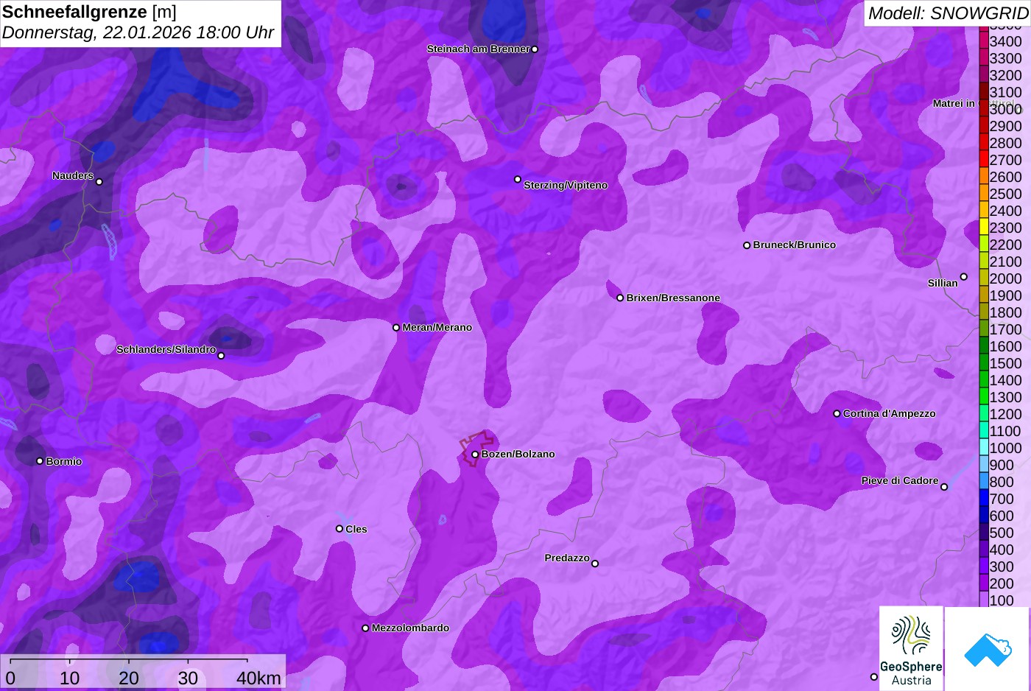Screen dimensions: 1031x691
Task: Click the dark green 1600 legend swatch
Action: coord(984,346)
